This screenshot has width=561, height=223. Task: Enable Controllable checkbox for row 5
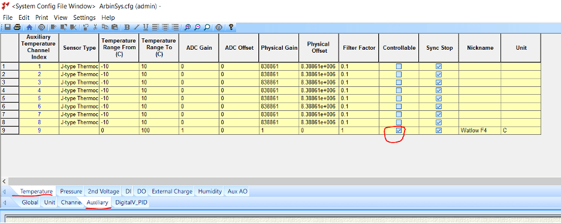[399, 98]
